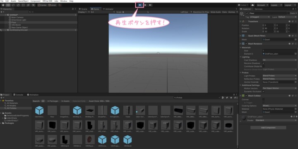
Task: Click the Pause button
Action: (145, 5)
